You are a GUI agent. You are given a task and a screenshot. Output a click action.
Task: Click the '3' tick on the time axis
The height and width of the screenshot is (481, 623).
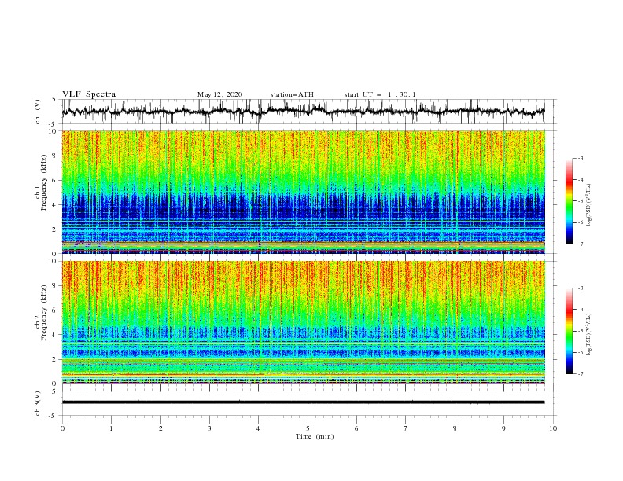[x=209, y=428]
